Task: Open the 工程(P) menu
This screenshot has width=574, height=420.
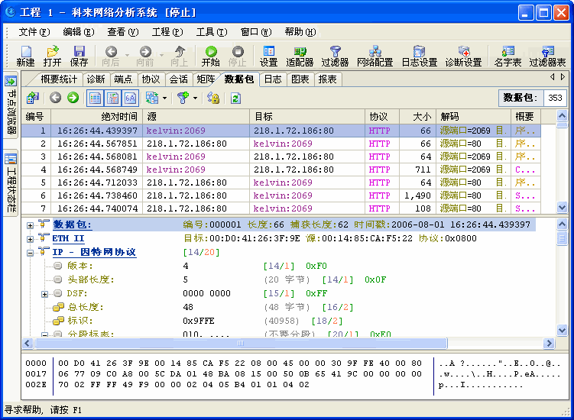Action: [x=167, y=32]
